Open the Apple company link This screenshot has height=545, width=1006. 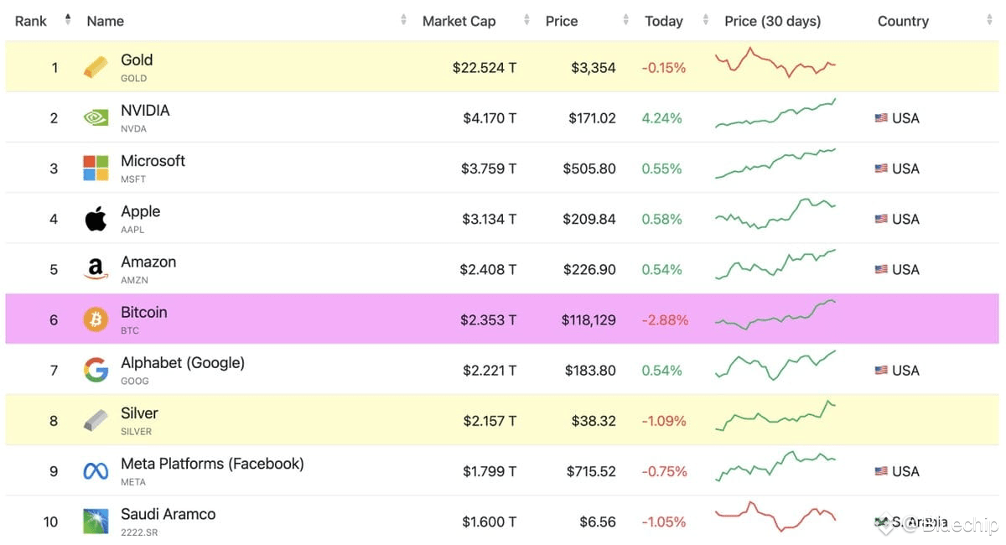[x=140, y=211]
